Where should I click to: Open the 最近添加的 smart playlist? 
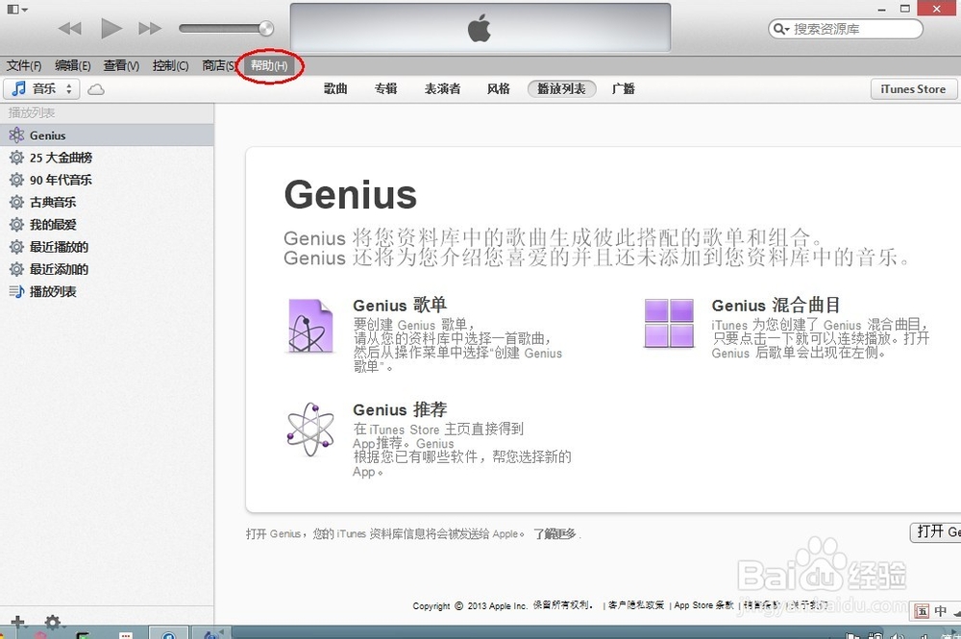(x=107, y=270)
